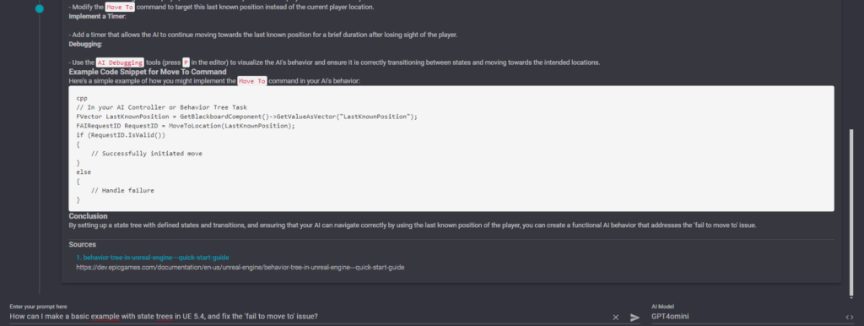Click Move To tag in the Modify line
The width and height of the screenshot is (864, 326).
coord(120,7)
